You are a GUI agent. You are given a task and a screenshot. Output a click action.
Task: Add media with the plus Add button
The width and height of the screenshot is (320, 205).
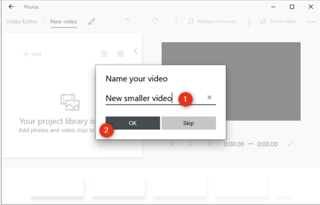coord(32,54)
